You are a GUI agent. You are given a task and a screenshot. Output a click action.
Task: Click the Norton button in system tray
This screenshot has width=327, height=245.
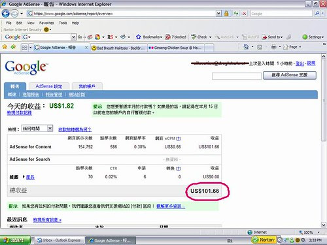pos(264,240)
